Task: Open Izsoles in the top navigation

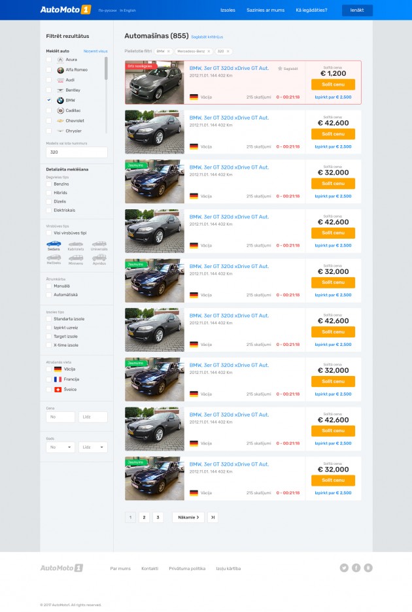Action: tap(228, 10)
